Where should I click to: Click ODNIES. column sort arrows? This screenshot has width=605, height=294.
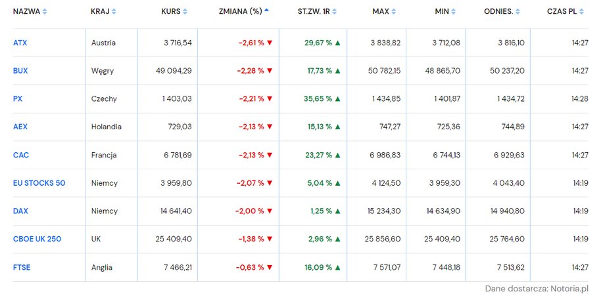[x=518, y=12]
